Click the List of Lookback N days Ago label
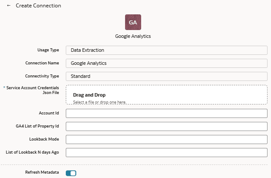This screenshot has width=271, height=178. [32, 152]
